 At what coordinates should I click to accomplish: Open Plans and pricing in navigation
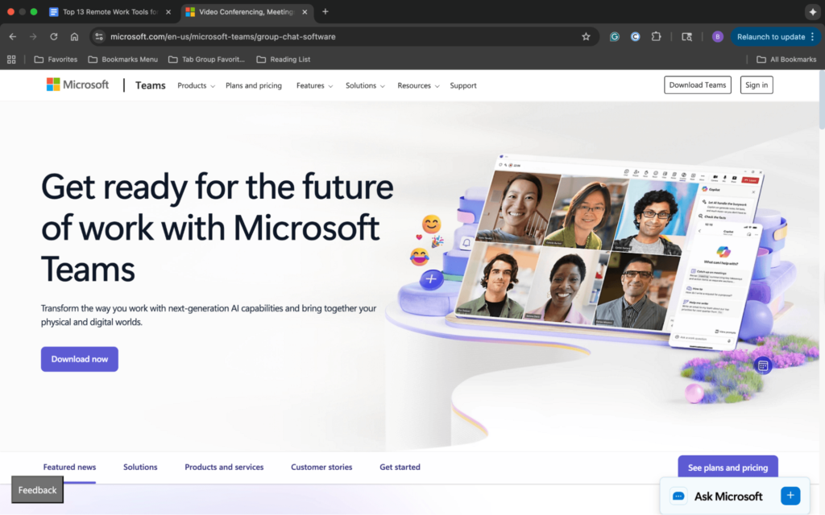point(254,85)
